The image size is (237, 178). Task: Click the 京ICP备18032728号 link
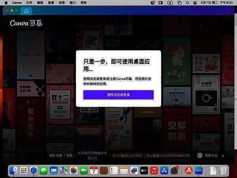coord(127,155)
